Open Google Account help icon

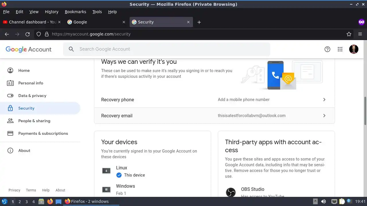[327, 49]
